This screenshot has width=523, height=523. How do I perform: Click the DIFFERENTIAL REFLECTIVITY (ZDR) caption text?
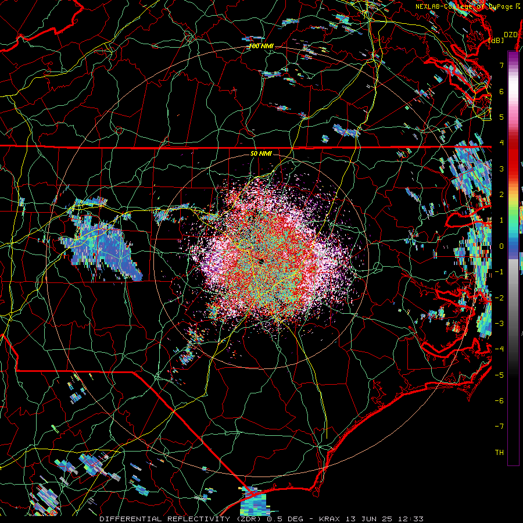[x=181, y=519]
